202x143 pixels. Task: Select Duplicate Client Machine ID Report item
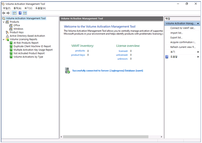[x=32, y=46]
